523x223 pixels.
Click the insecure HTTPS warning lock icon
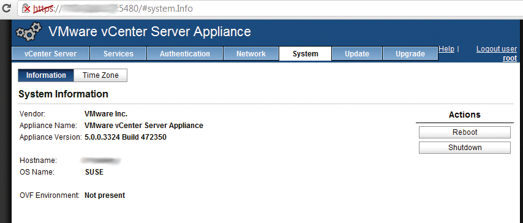click(x=26, y=8)
